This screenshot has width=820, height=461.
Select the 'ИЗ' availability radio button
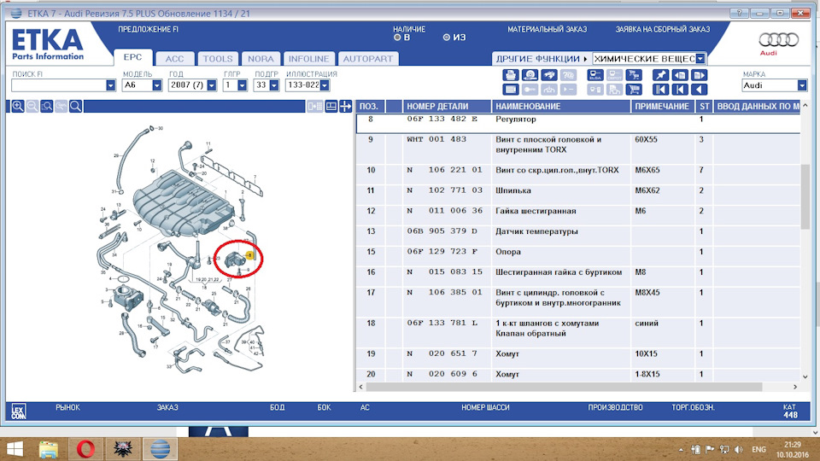point(447,38)
